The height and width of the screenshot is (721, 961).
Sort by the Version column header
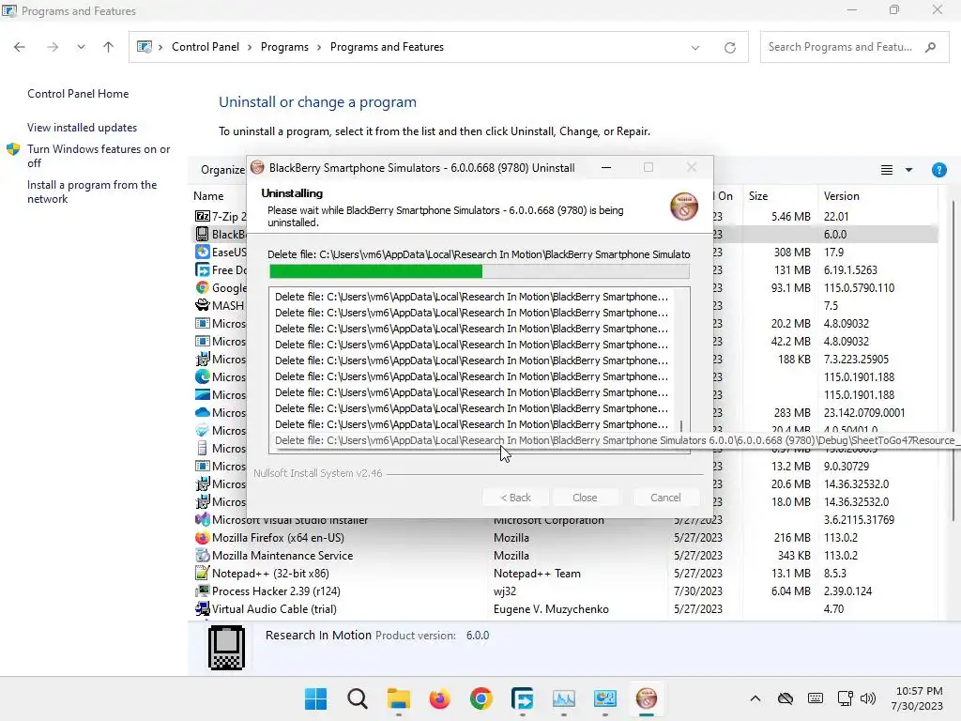(x=842, y=196)
